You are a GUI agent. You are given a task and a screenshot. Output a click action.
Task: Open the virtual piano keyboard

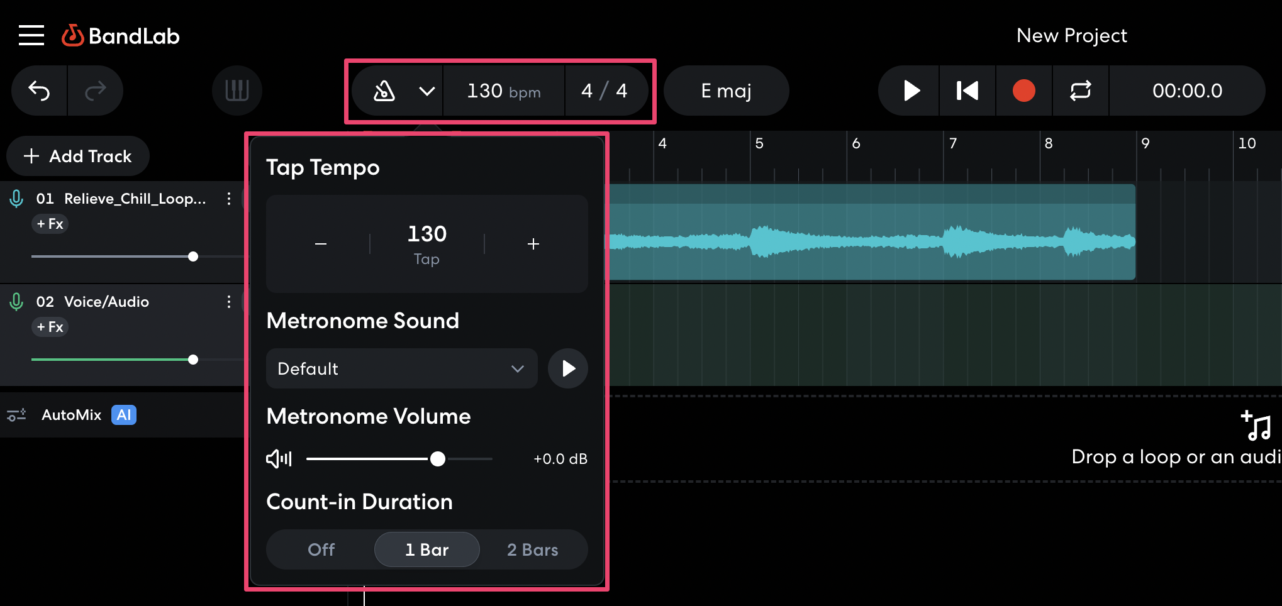coord(237,91)
